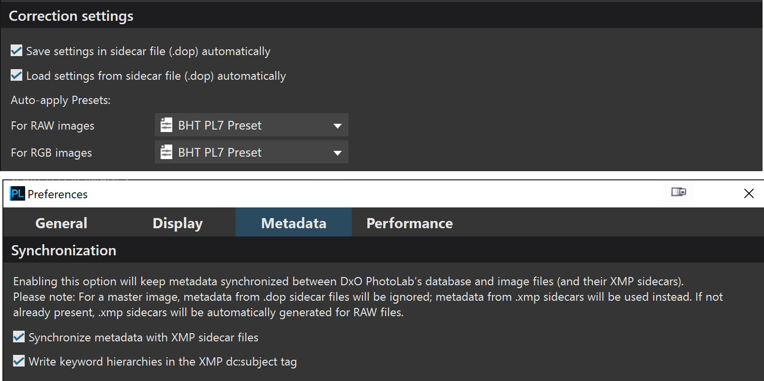Click the PhotoLab PL logo icon
Screen dimensions: 764x381
point(17,194)
